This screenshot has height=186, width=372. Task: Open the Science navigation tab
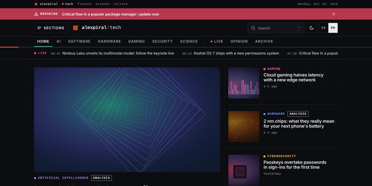(189, 41)
